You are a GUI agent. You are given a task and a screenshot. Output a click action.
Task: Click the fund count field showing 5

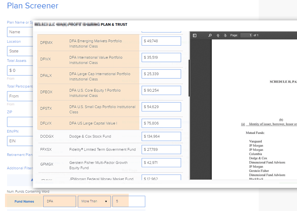[128, 201]
